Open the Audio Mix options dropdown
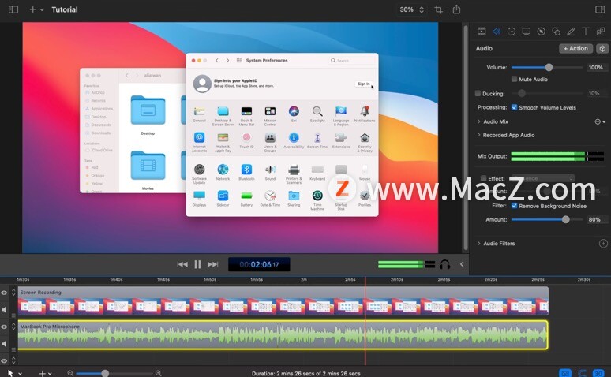 point(600,122)
